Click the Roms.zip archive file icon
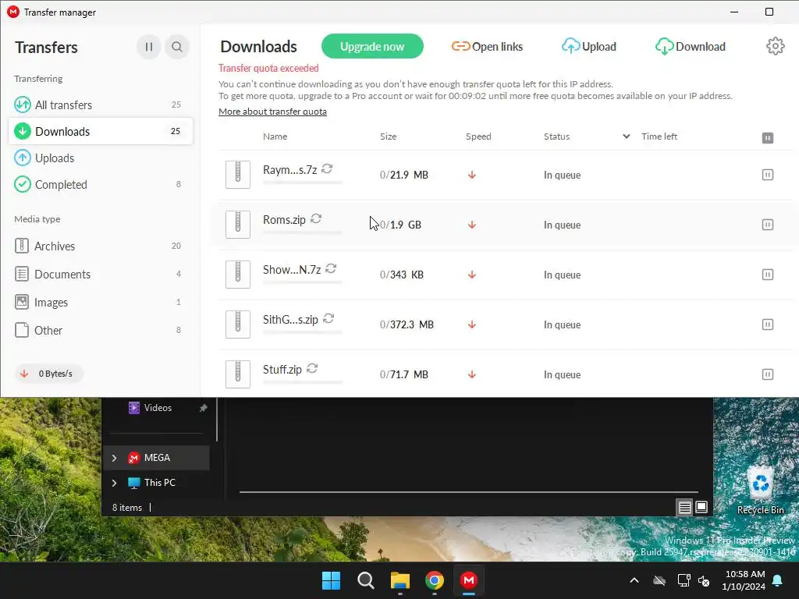 (x=238, y=225)
